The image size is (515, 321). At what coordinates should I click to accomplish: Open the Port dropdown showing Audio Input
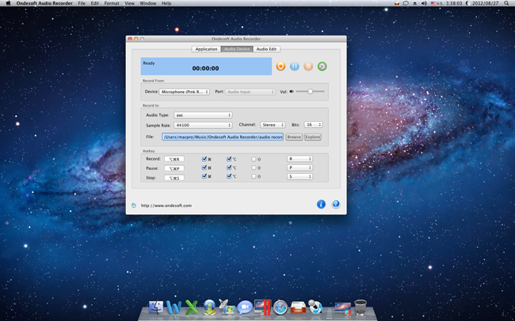[x=250, y=92]
